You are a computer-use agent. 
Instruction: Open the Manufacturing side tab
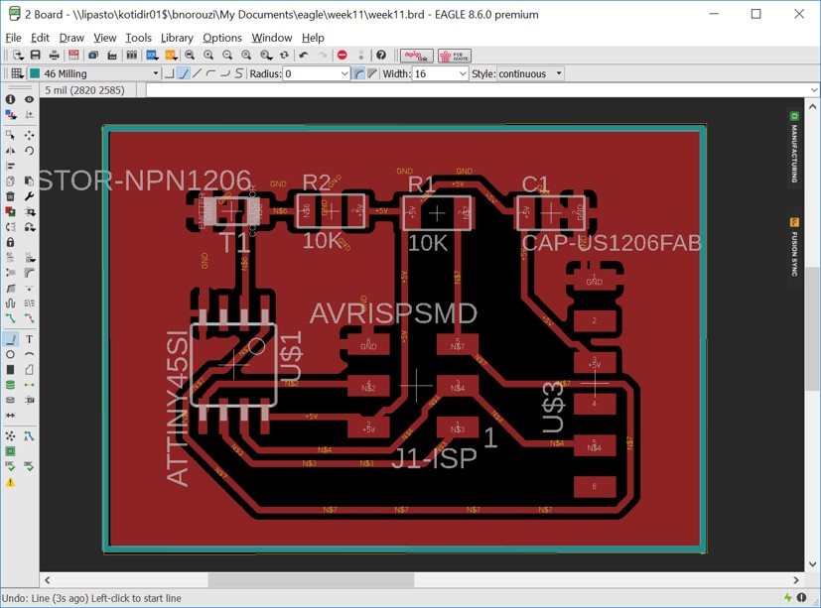(x=794, y=147)
